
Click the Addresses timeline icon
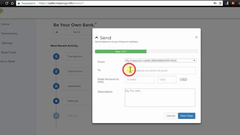(x=56, y=86)
